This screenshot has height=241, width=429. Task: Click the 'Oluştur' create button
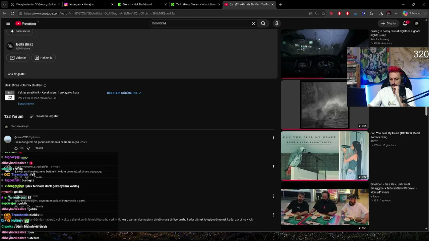[x=388, y=23]
